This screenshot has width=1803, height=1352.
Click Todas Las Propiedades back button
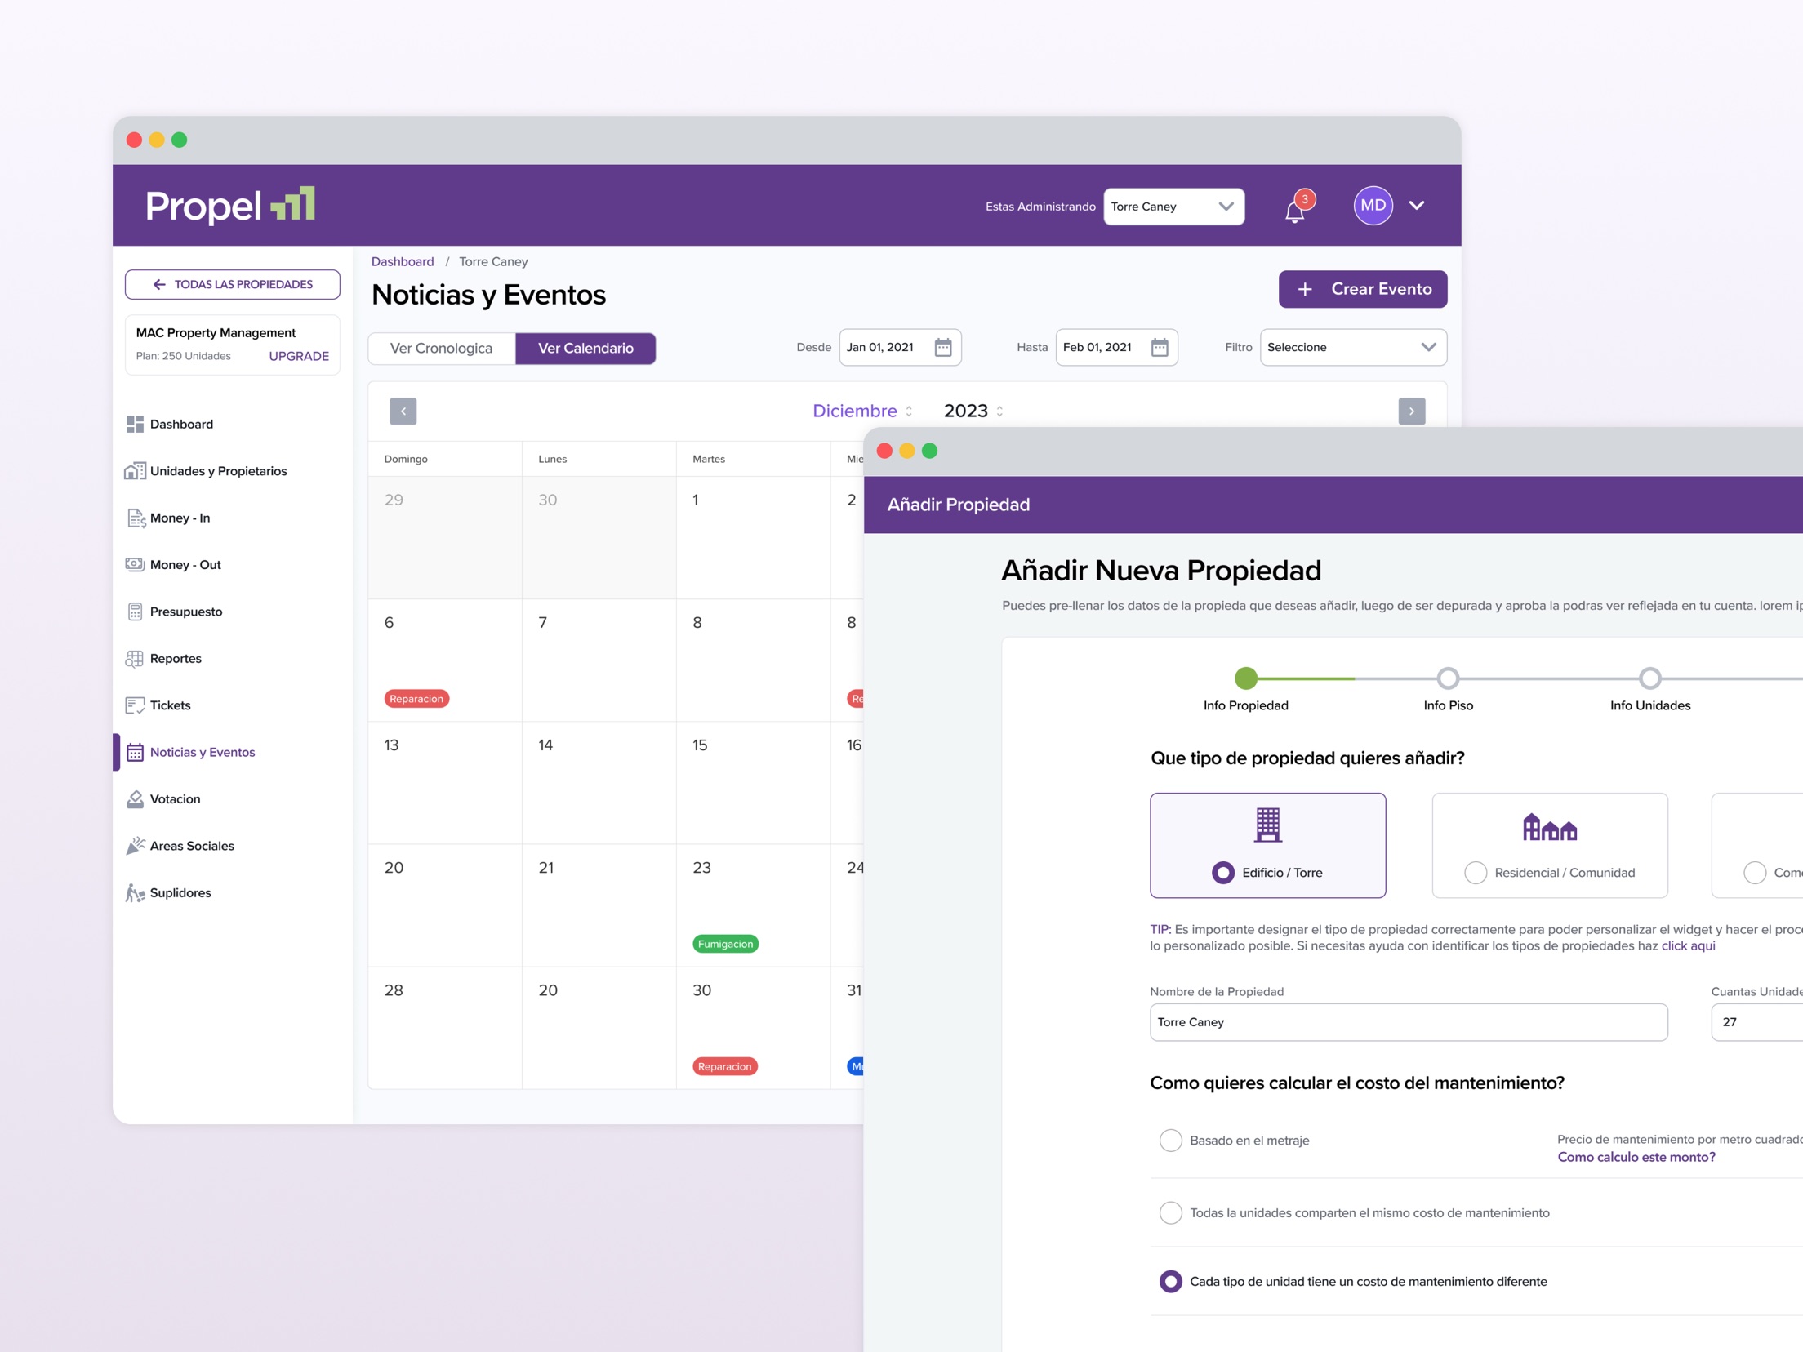click(232, 284)
